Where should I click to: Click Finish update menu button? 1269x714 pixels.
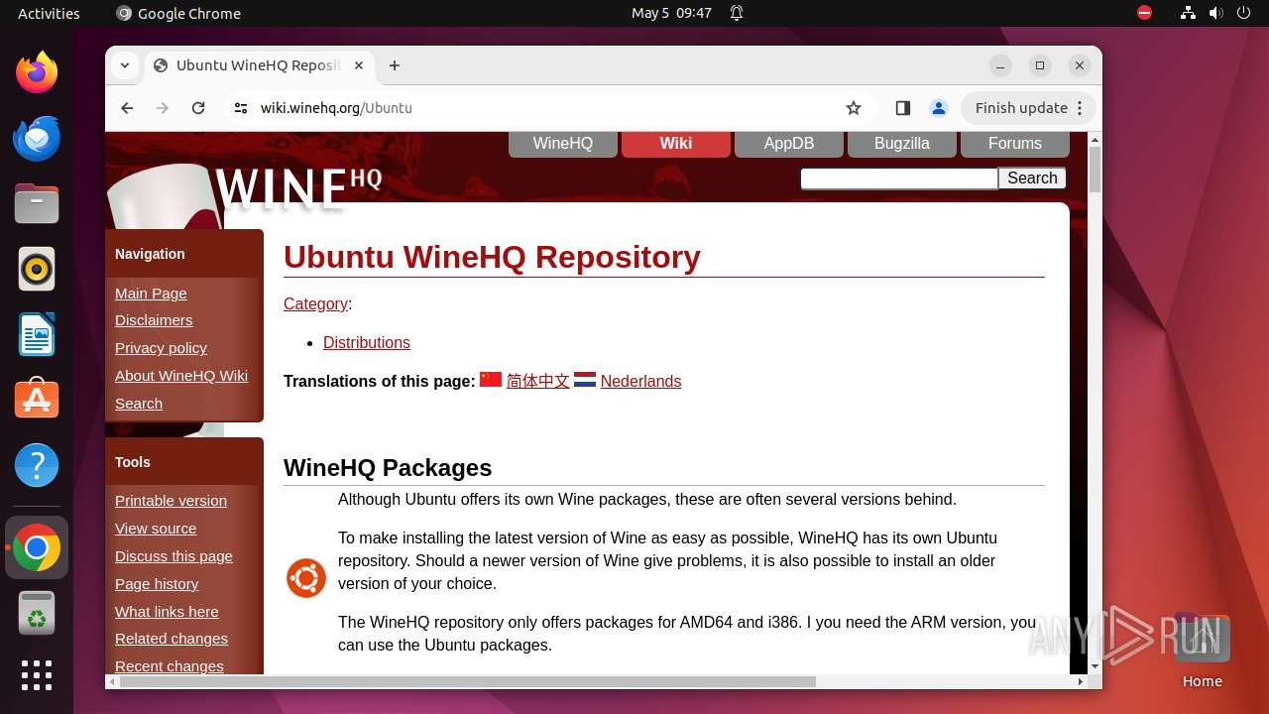point(1028,108)
